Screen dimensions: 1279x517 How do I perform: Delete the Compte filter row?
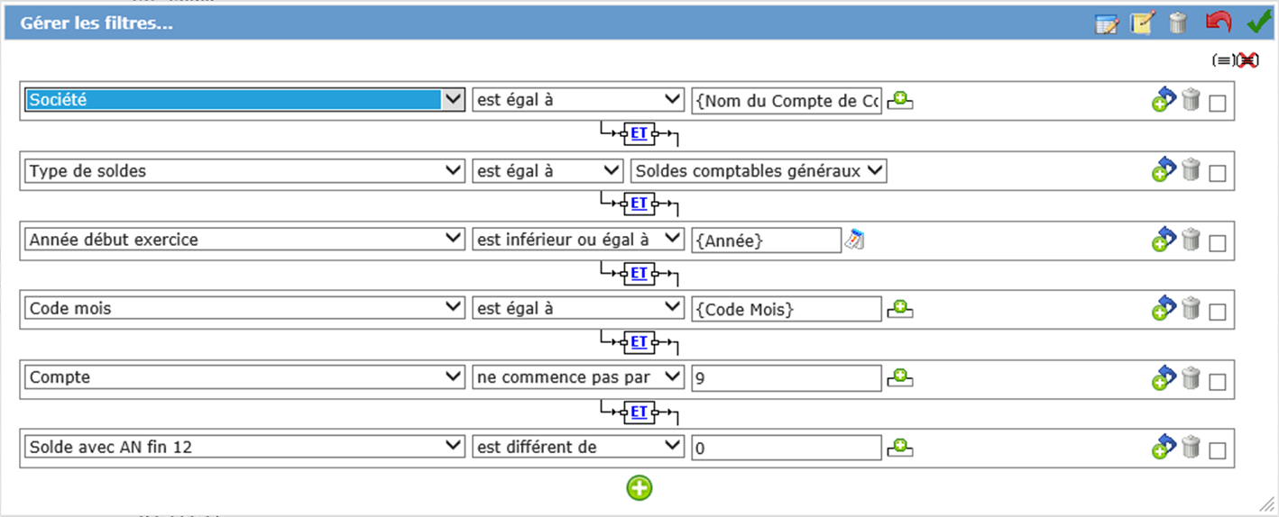pyautogui.click(x=1191, y=378)
